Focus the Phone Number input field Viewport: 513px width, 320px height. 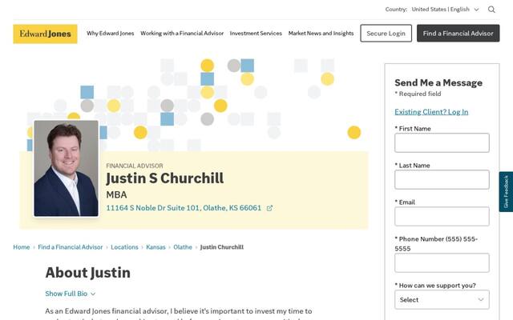[442, 263]
